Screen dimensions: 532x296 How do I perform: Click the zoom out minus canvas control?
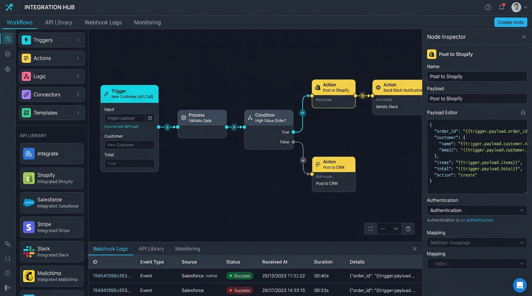[383, 229]
